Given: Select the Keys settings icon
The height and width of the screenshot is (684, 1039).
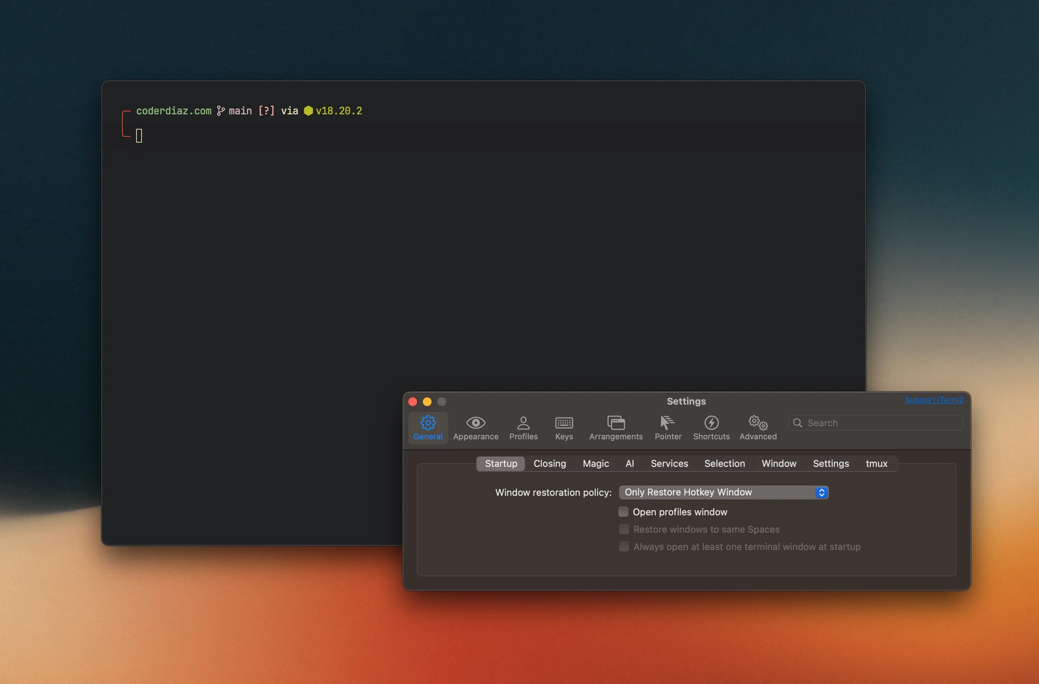Looking at the screenshot, I should tap(564, 428).
